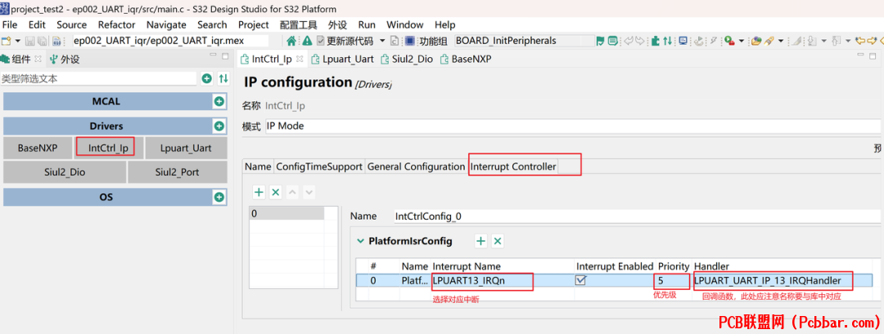Close the IntCtrl_Ip editor tab
Screen dimensions: 884x334
point(299,58)
